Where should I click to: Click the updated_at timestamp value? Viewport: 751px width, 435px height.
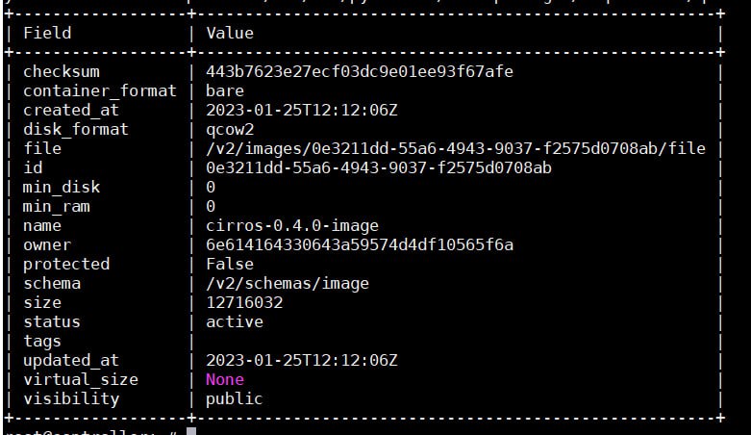pyautogui.click(x=302, y=360)
